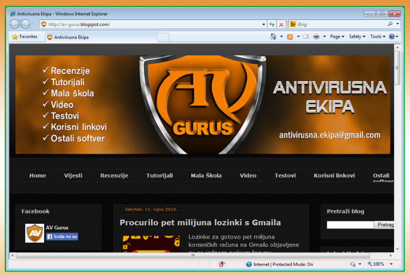The image size is (410, 275).
Task: Click the RSS feeds icon
Action: tap(290, 37)
